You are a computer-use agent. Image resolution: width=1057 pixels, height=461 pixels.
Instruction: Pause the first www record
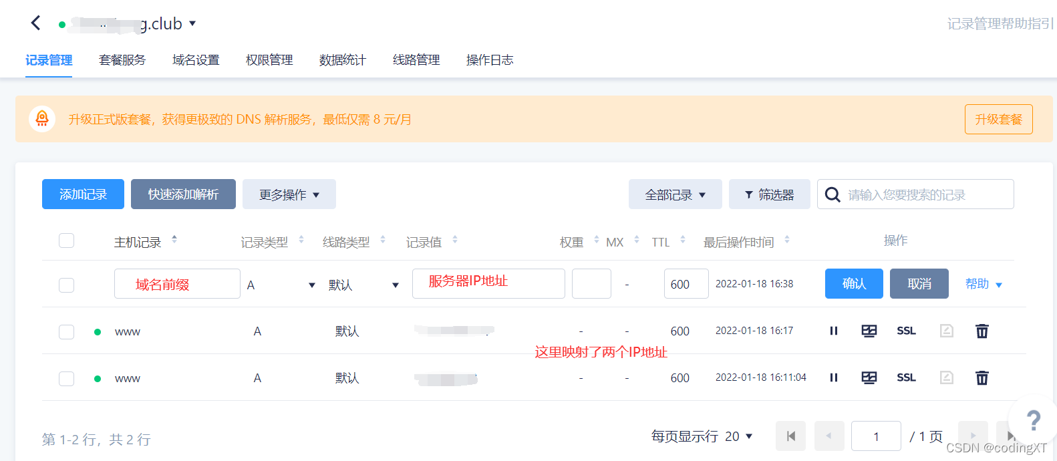[833, 331]
